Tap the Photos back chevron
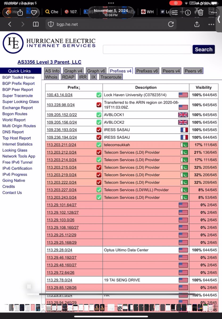Image resolution: width=222 pixels, height=319 pixels. coord(7,12)
